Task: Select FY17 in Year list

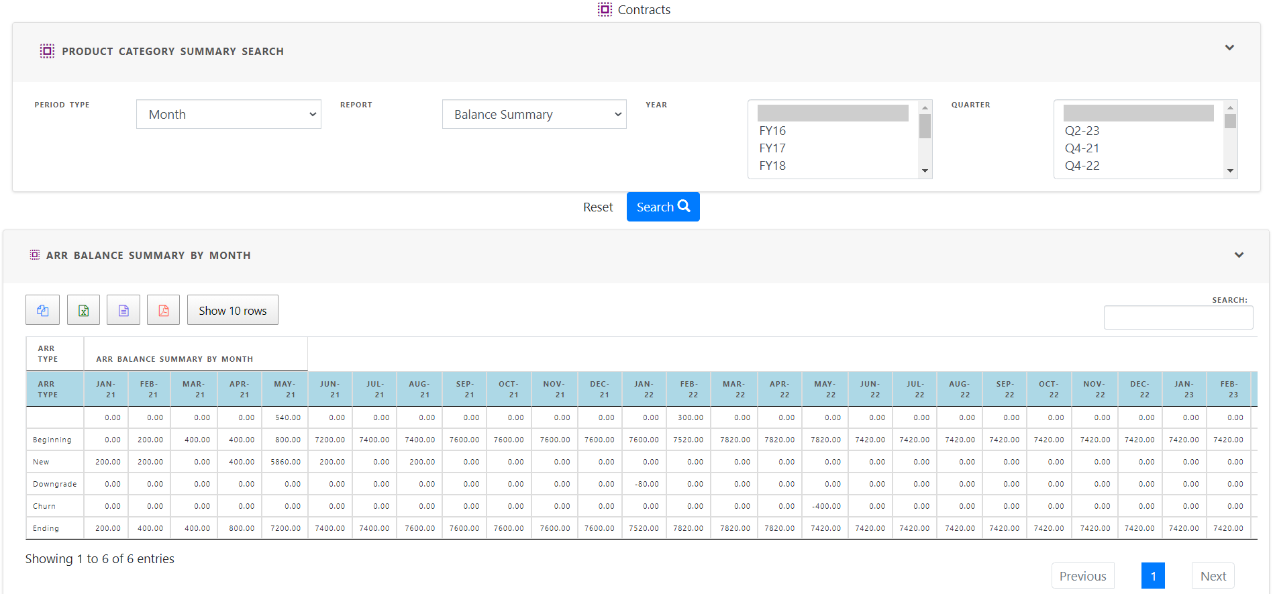Action: (833, 148)
